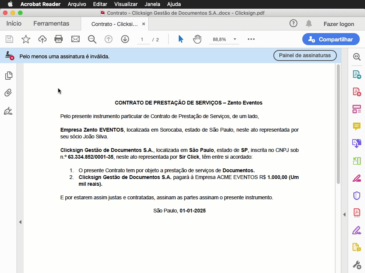This screenshot has width=365, height=273.
Task: Click the contract title heading text
Action: click(189, 103)
